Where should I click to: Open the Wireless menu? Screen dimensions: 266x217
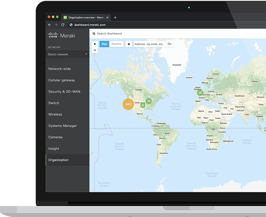tap(55, 114)
